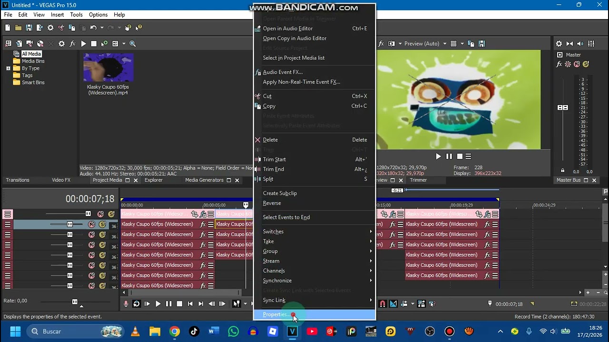Screen dimensions: 609x342
Task: Expand the By Type media bin
Action: [8, 68]
